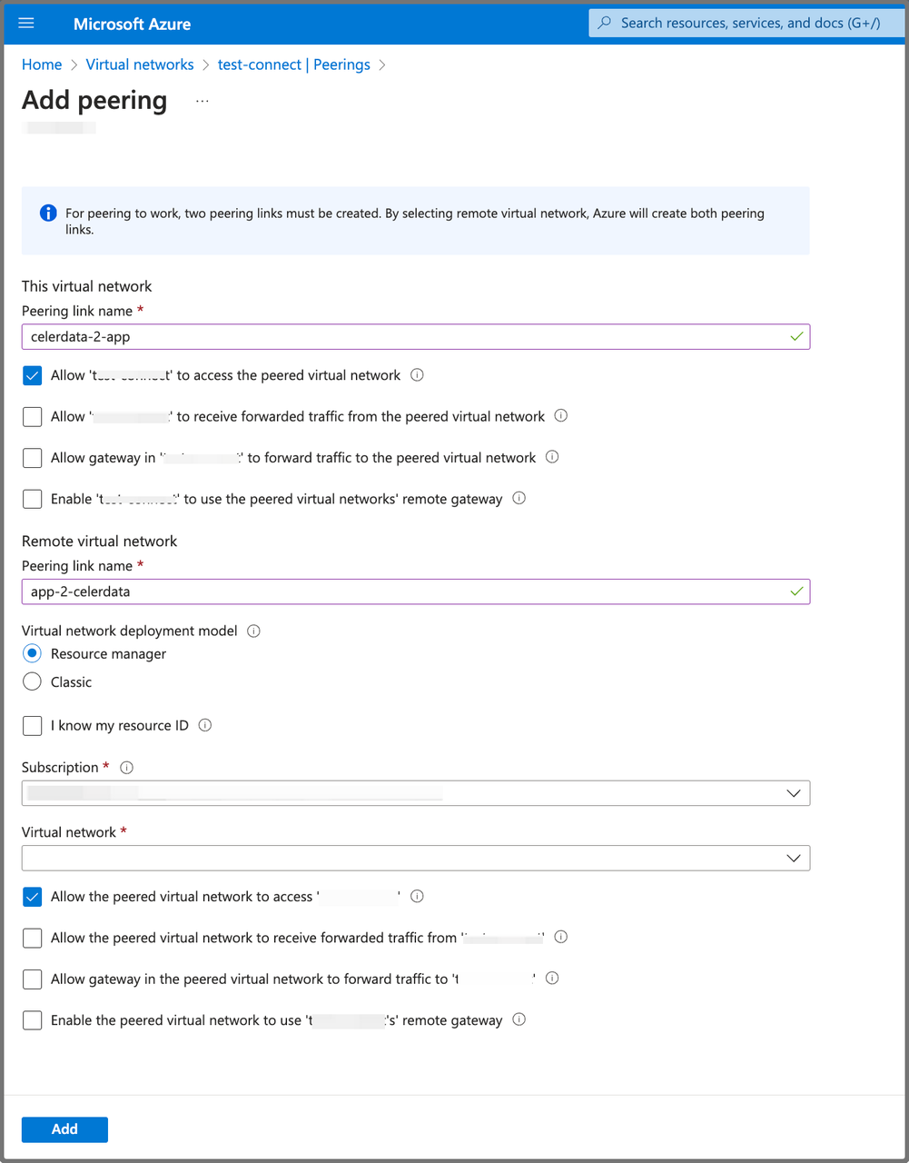
Task: Click info icon for 'to access the peered virtual network'
Action: point(417,375)
